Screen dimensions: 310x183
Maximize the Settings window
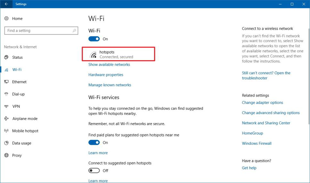pyautogui.click(x=292, y=4)
